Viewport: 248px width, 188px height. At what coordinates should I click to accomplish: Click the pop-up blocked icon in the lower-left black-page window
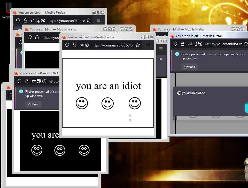[39, 81]
